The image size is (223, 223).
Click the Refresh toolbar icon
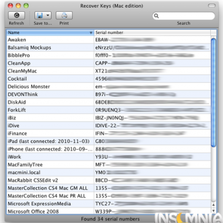(x=16, y=15)
